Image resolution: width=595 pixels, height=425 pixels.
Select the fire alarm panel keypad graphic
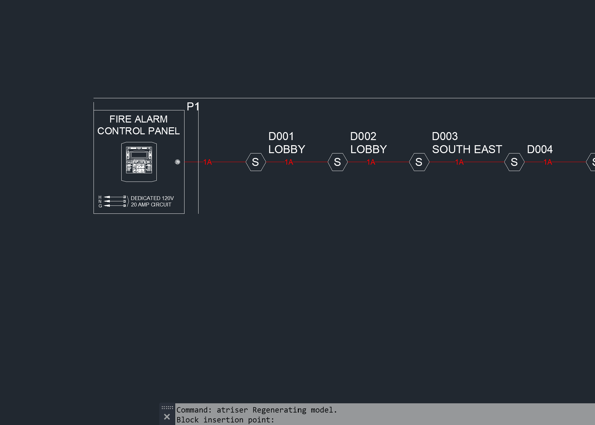pyautogui.click(x=139, y=162)
